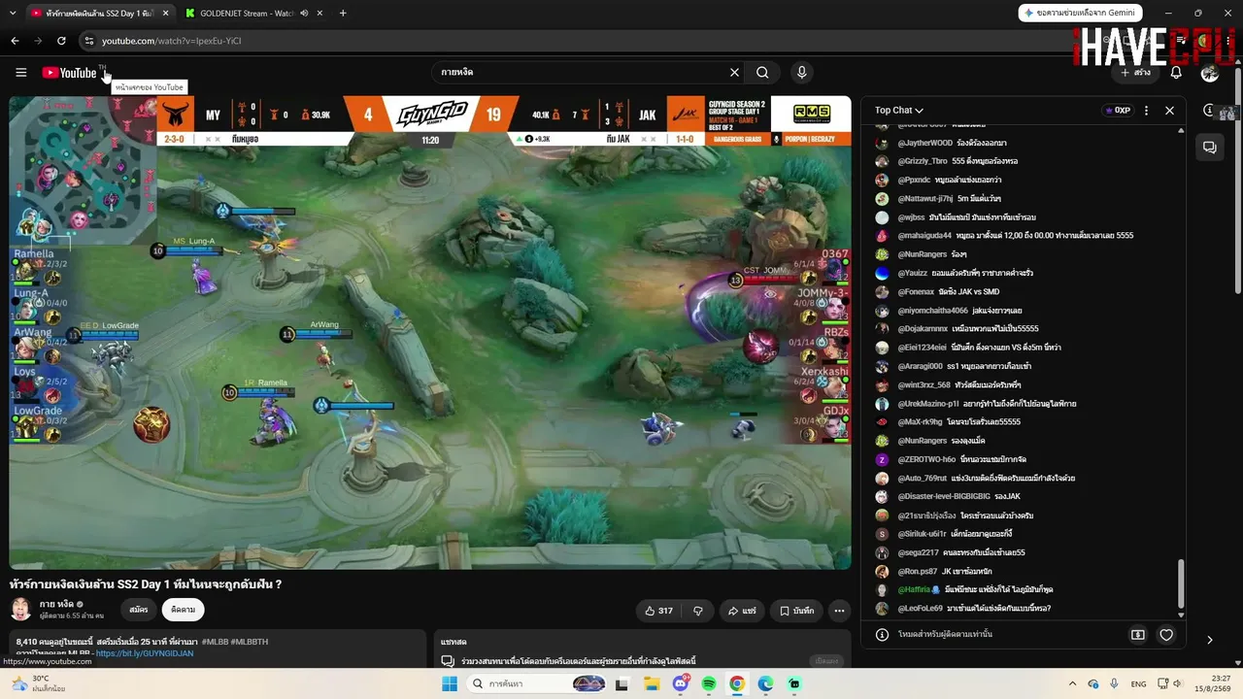This screenshot has height=699, width=1243.
Task: Open the ENG language switcher
Action: [x=1139, y=684]
